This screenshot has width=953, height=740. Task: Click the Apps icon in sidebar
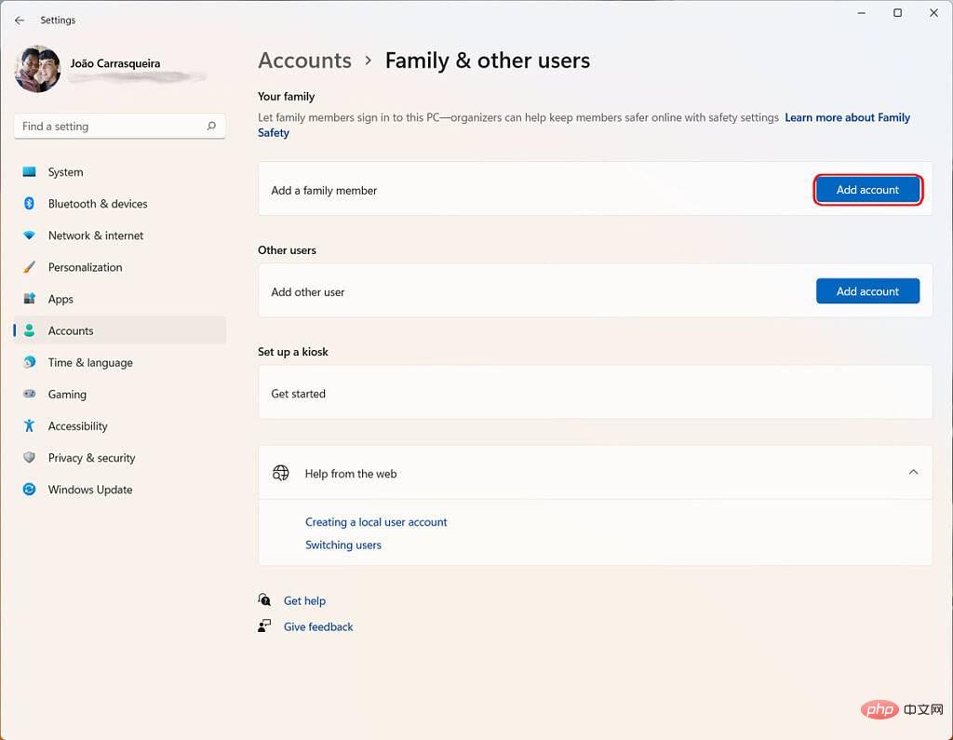tap(30, 299)
